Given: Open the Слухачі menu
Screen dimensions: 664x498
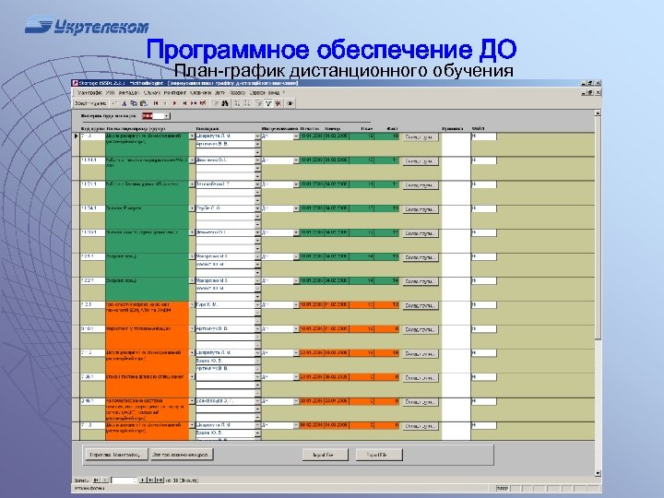Looking at the screenshot, I should tap(152, 92).
